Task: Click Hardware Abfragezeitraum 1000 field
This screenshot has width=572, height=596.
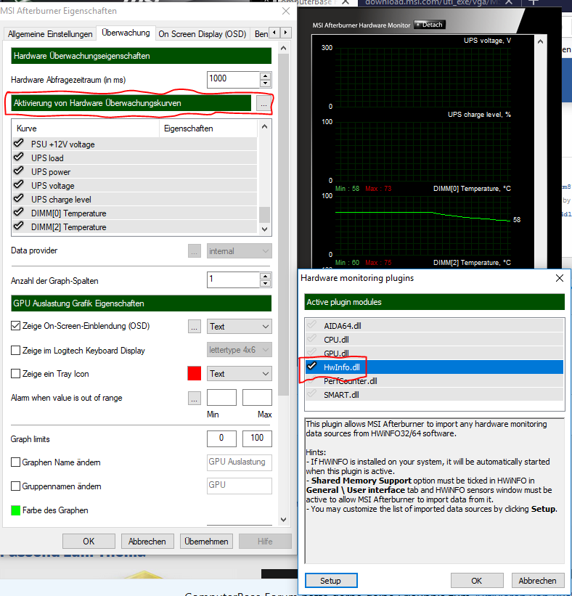Action: 233,79
